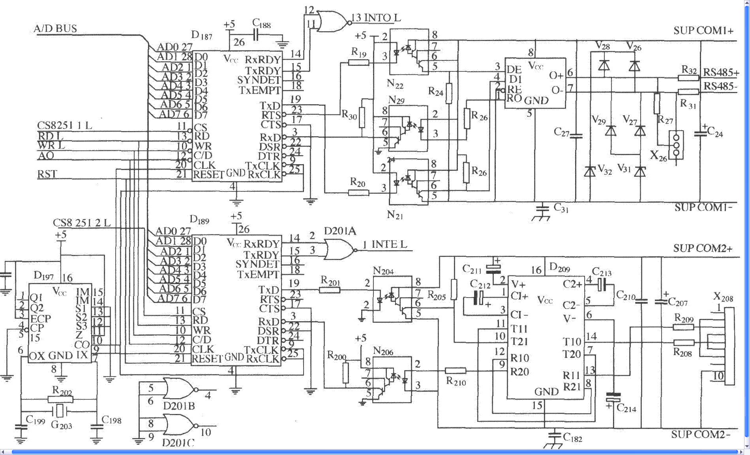Click the N22 optocoupler label
The height and width of the screenshot is (455, 750).
coord(395,84)
